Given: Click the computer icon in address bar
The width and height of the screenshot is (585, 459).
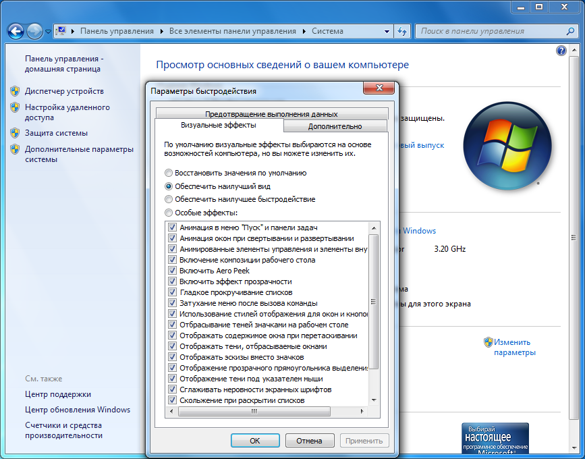Looking at the screenshot, I should pyautogui.click(x=61, y=31).
